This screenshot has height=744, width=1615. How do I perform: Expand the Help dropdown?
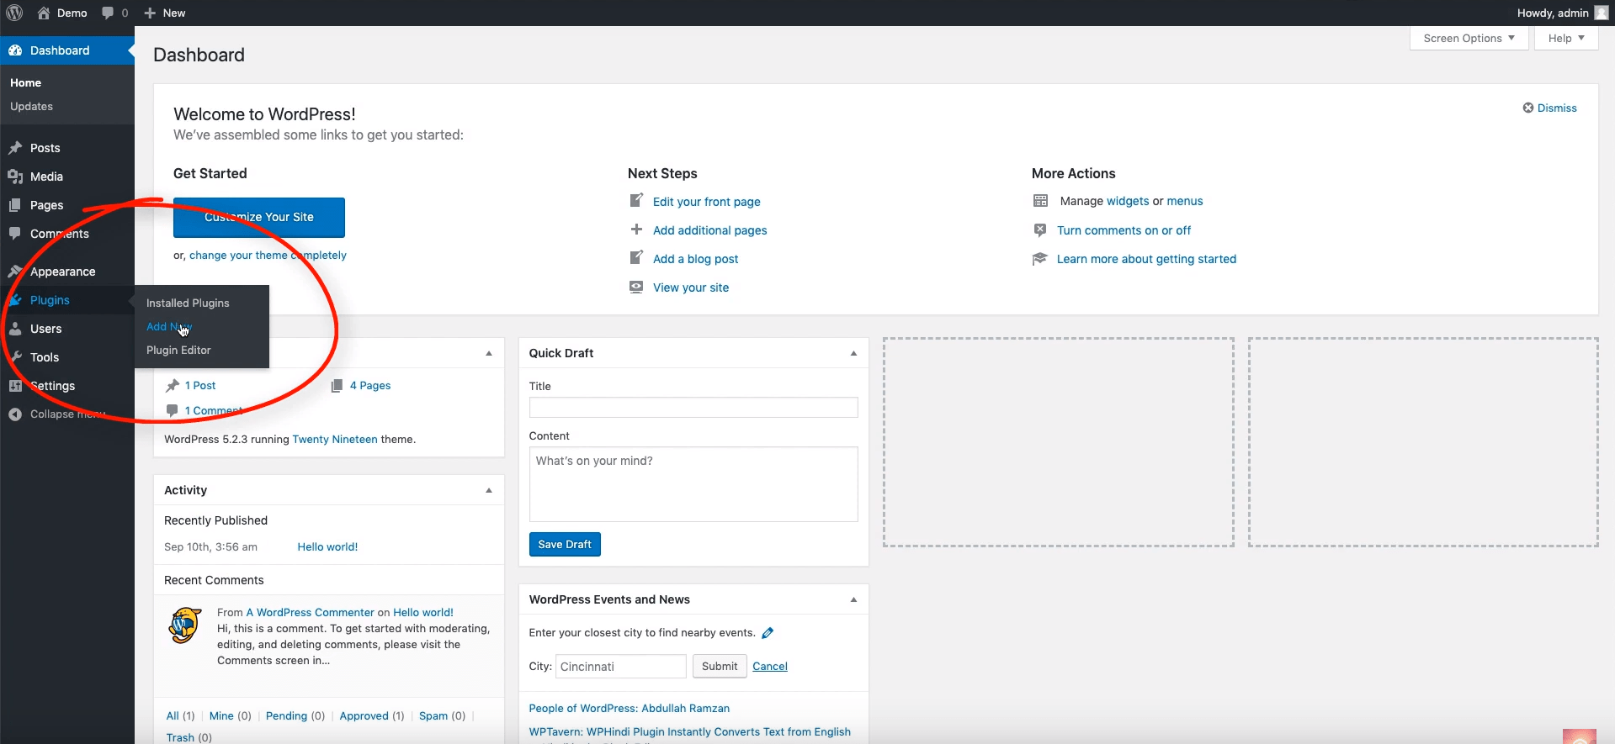[1566, 38]
